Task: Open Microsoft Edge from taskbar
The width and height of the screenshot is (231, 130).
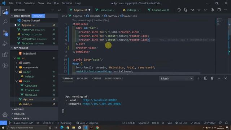Action: (62, 127)
